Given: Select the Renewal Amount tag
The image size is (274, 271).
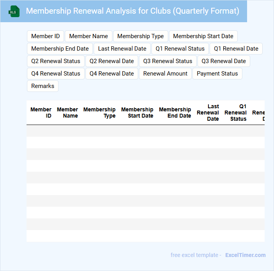Looking at the screenshot, I should coord(165,74).
